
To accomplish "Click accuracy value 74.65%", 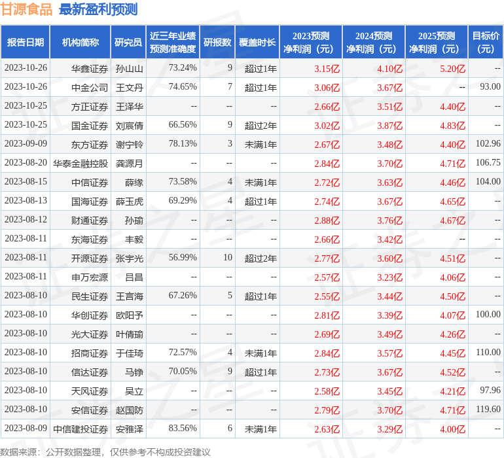I will pos(183,86).
